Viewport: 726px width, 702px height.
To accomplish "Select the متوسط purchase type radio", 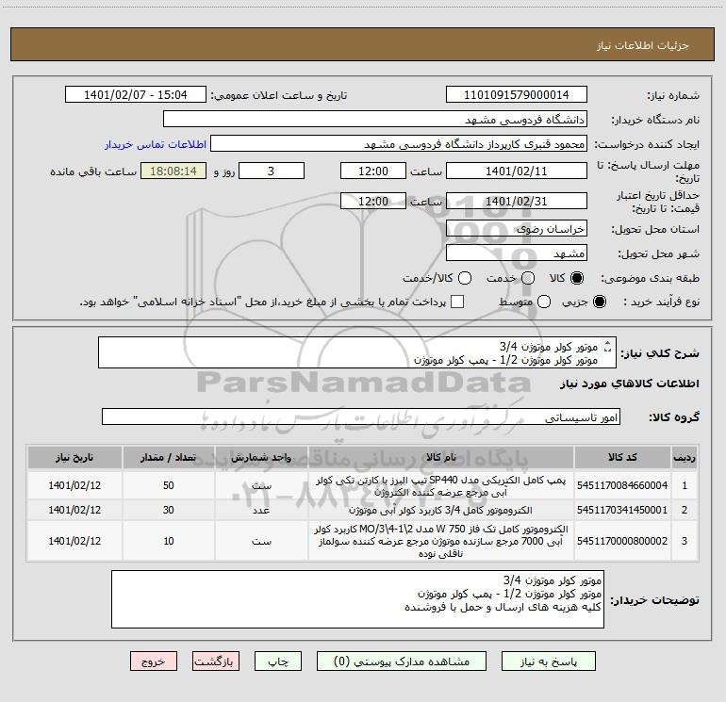I will point(544,302).
